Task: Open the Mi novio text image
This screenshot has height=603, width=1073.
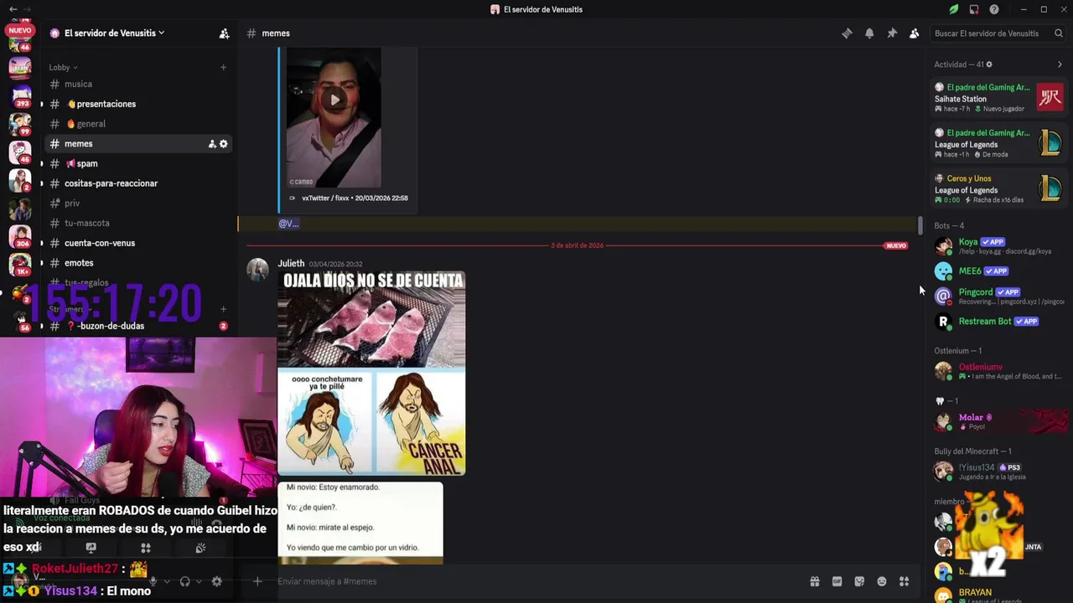Action: 360,523
